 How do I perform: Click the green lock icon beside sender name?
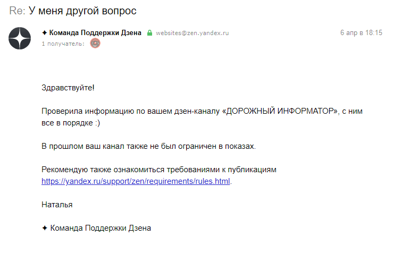(149, 33)
